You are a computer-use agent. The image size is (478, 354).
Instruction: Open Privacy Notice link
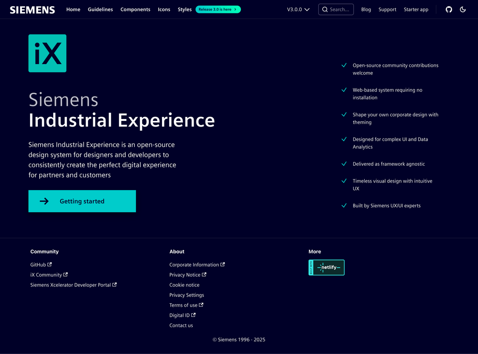[188, 275]
